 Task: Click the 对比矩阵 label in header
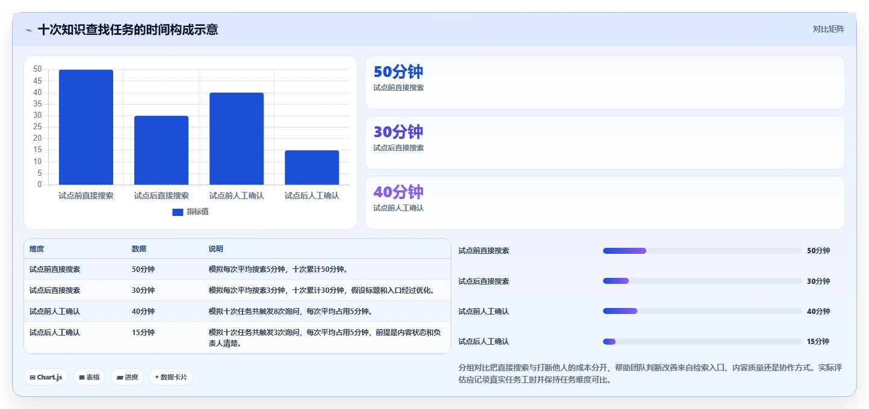828,29
